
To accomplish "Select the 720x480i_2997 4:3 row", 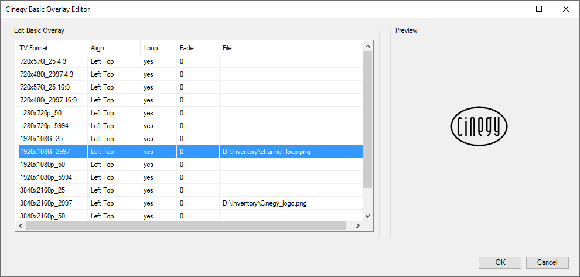I will pos(190,74).
